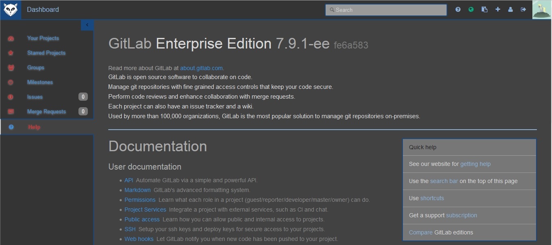The width and height of the screenshot is (552, 245).
Task: Open Merge Requests in the sidebar
Action: (x=46, y=112)
